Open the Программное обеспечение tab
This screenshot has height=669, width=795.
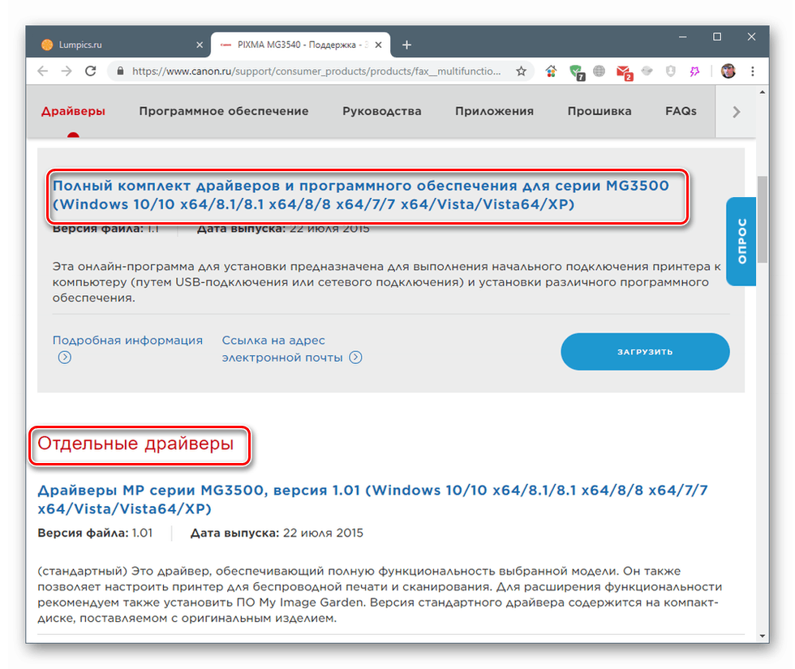tap(224, 111)
